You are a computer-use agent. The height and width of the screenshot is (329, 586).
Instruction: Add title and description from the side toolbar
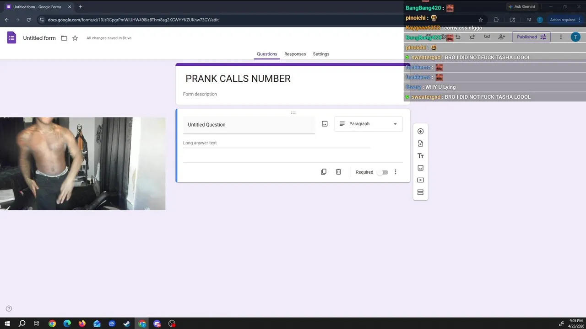(420, 156)
